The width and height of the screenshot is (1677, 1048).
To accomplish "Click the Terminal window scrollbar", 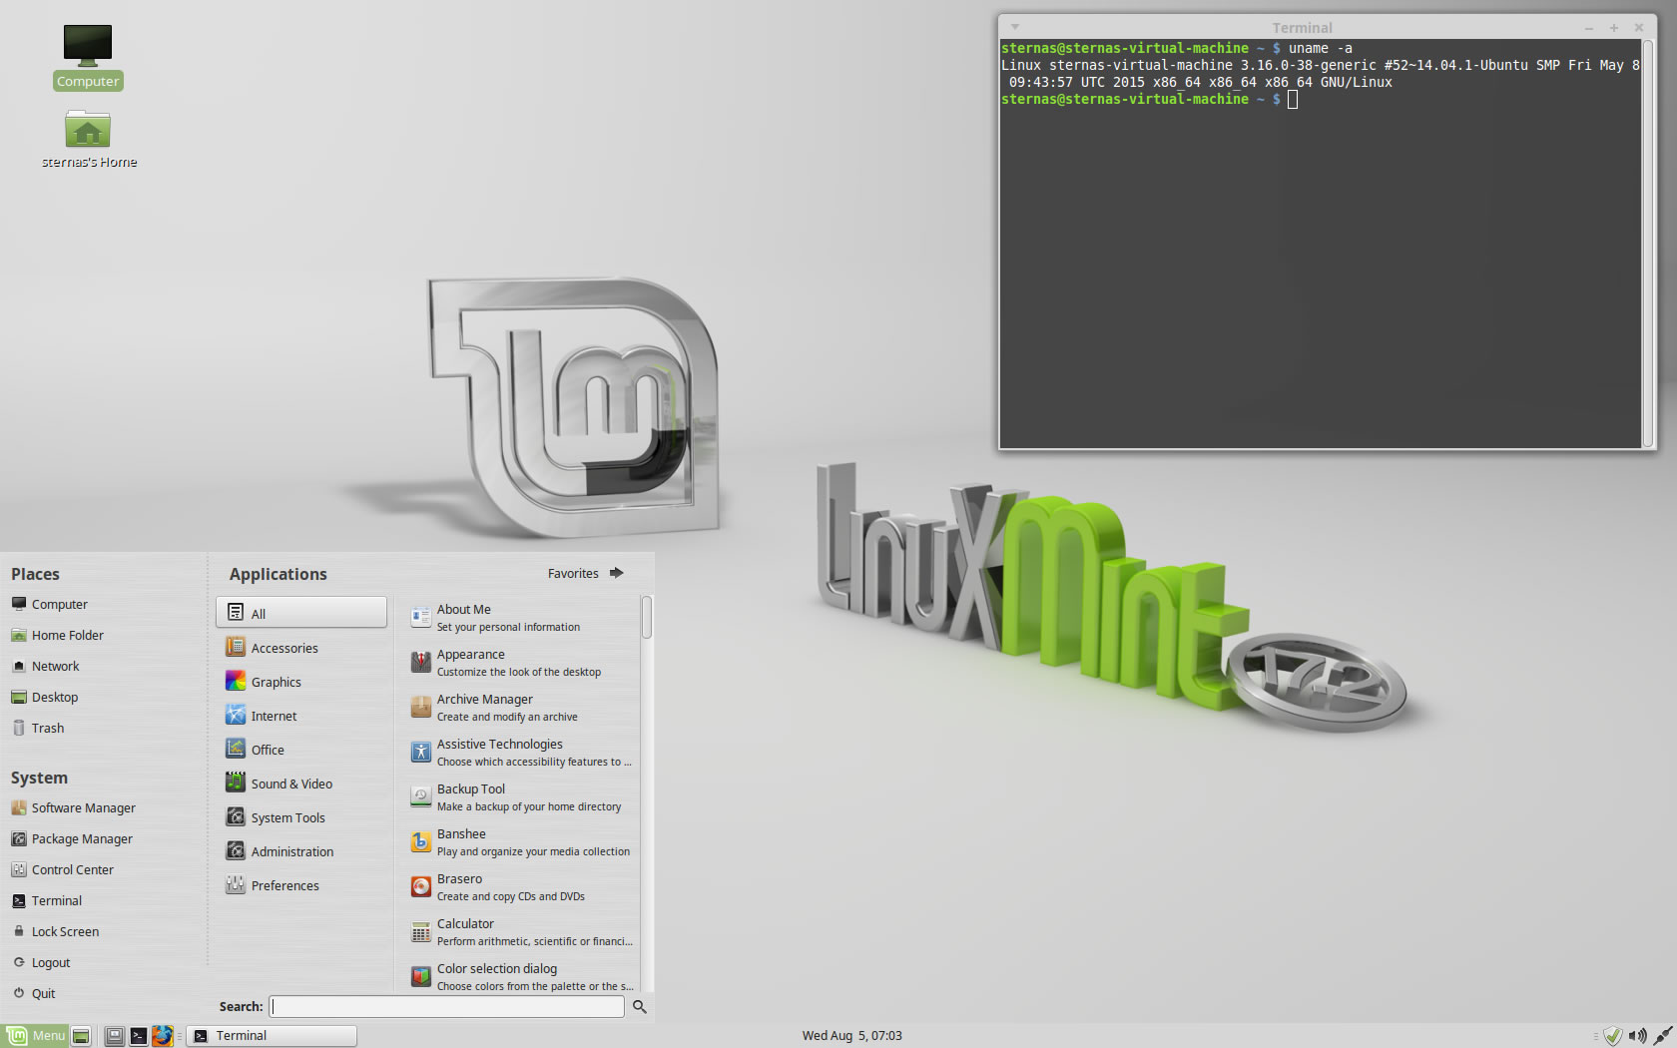I will pos(1648,244).
